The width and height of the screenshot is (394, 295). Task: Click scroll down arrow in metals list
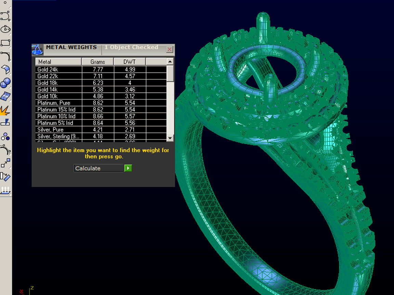pos(170,138)
